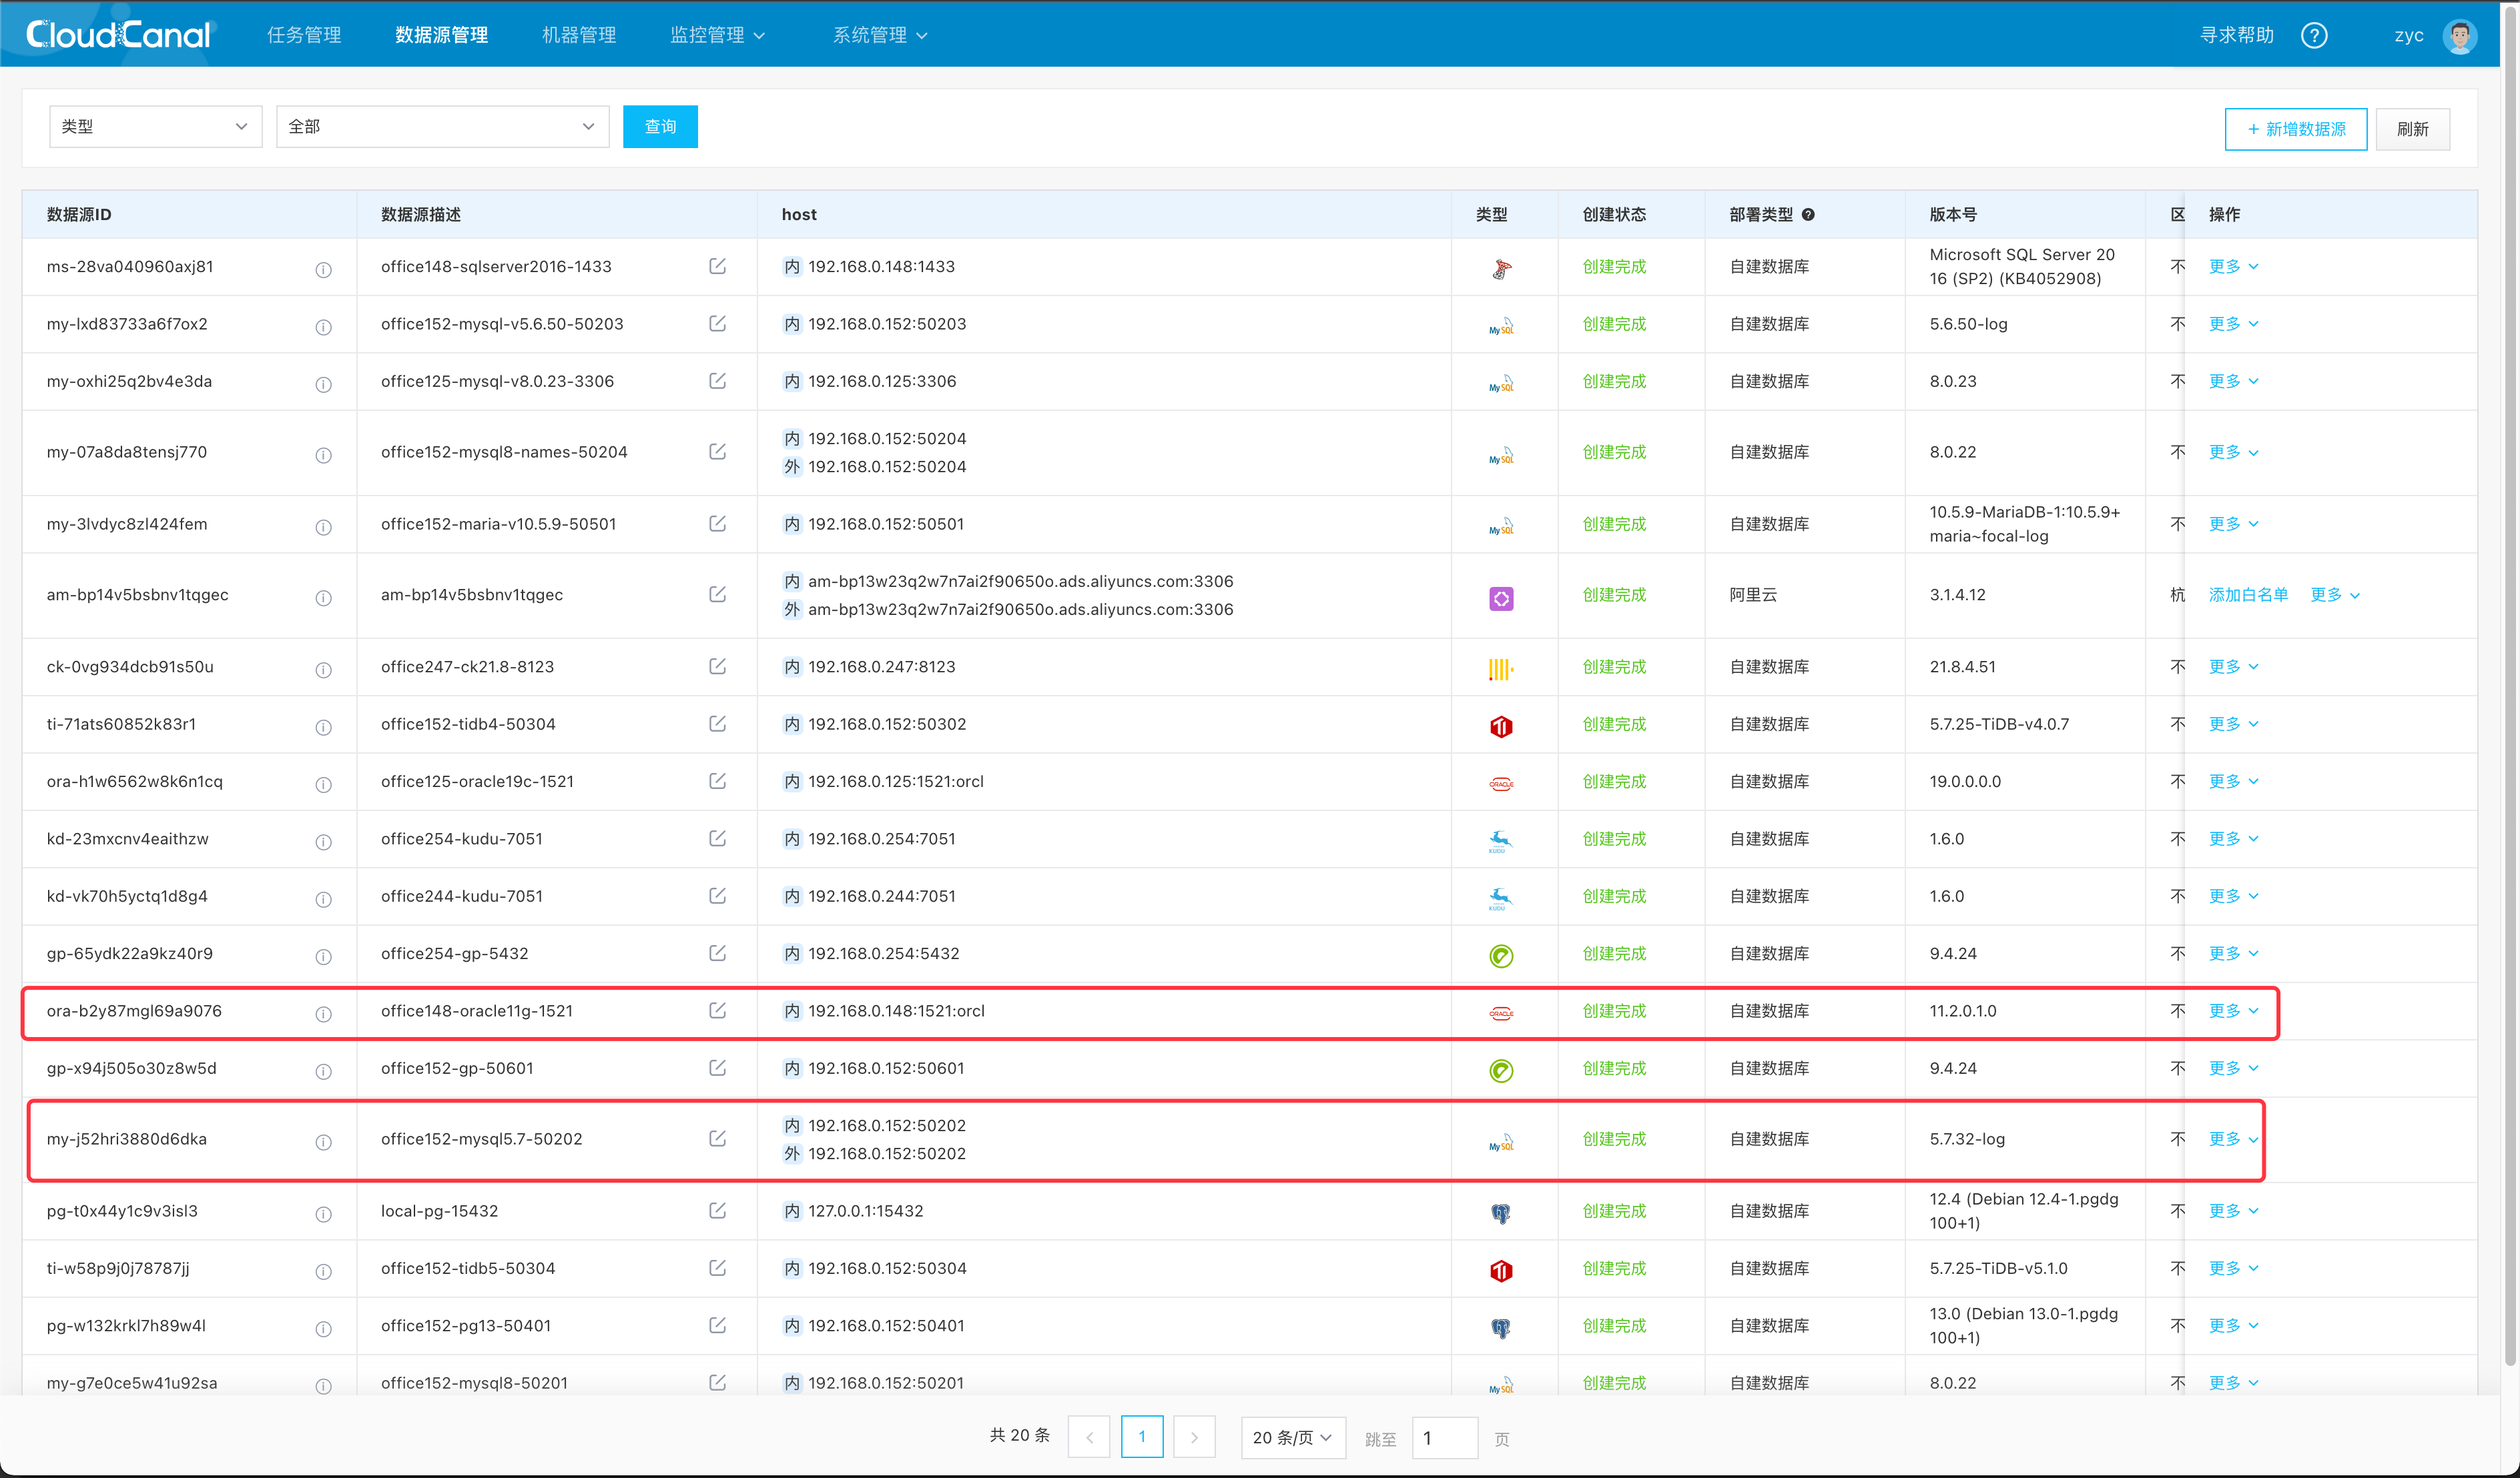2520x1478 pixels.
Task: Edit description of office152-mysql-v5.6.50-50203
Action: coord(717,323)
